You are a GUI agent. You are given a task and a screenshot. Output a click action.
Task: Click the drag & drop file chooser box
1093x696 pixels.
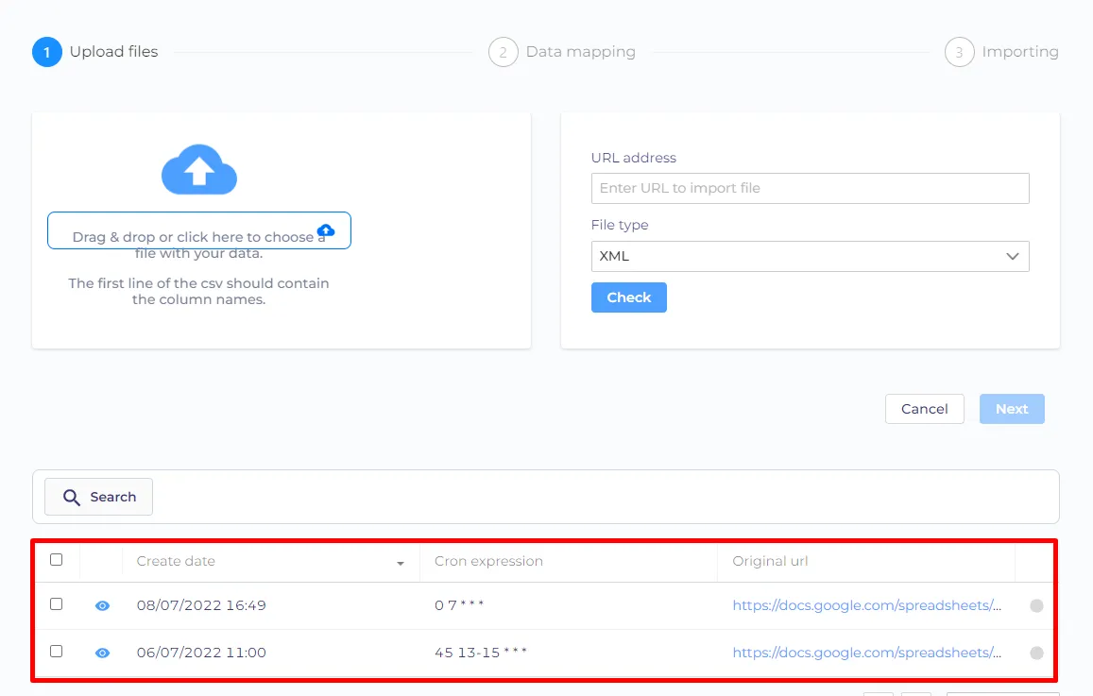click(199, 230)
